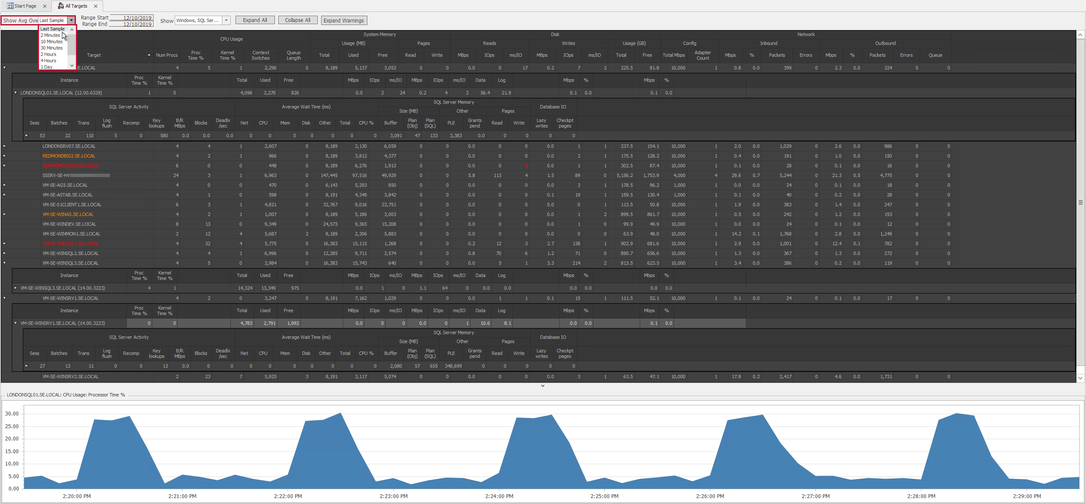Click the Expand Warnings button
Image resolution: width=1086 pixels, height=504 pixels.
pyautogui.click(x=344, y=20)
